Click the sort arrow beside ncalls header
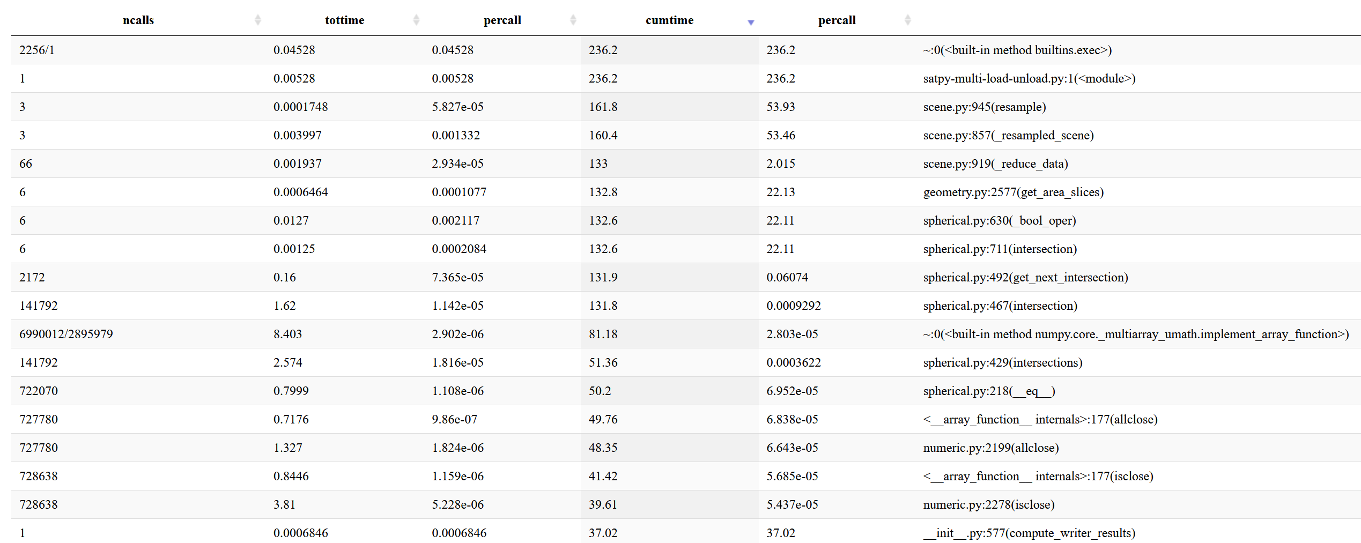Screen dimensions: 1361x543 pos(258,19)
